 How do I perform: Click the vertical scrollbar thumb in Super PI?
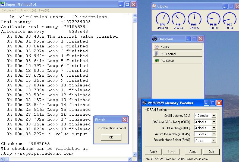pos(135,20)
